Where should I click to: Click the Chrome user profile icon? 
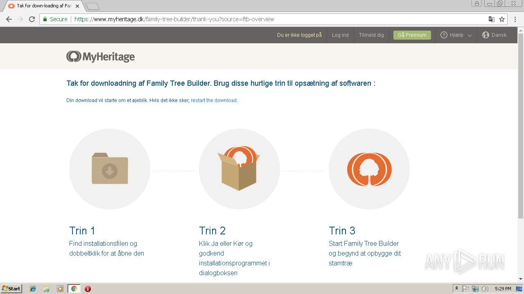[x=477, y=4]
